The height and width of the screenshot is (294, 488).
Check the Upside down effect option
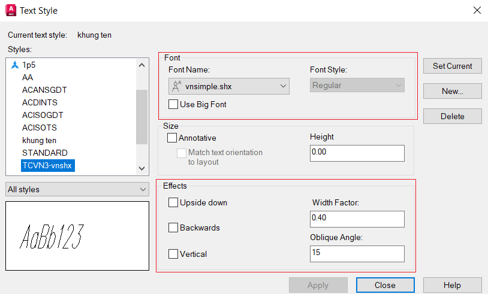[174, 203]
